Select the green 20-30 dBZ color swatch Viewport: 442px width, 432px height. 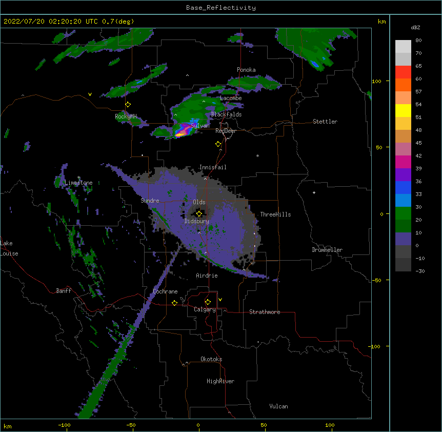pyautogui.click(x=403, y=213)
